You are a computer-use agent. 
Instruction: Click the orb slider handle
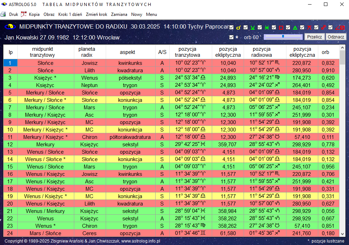(283, 36)
